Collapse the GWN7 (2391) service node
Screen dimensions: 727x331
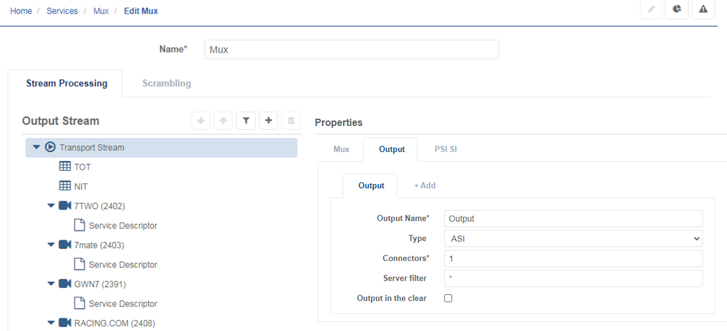(51, 284)
